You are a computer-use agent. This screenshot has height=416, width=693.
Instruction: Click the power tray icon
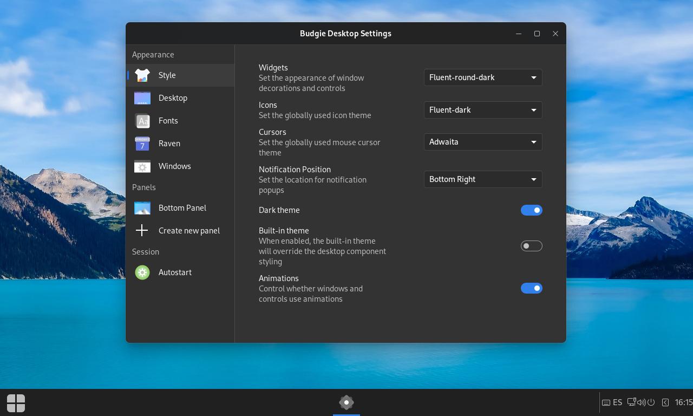(651, 402)
